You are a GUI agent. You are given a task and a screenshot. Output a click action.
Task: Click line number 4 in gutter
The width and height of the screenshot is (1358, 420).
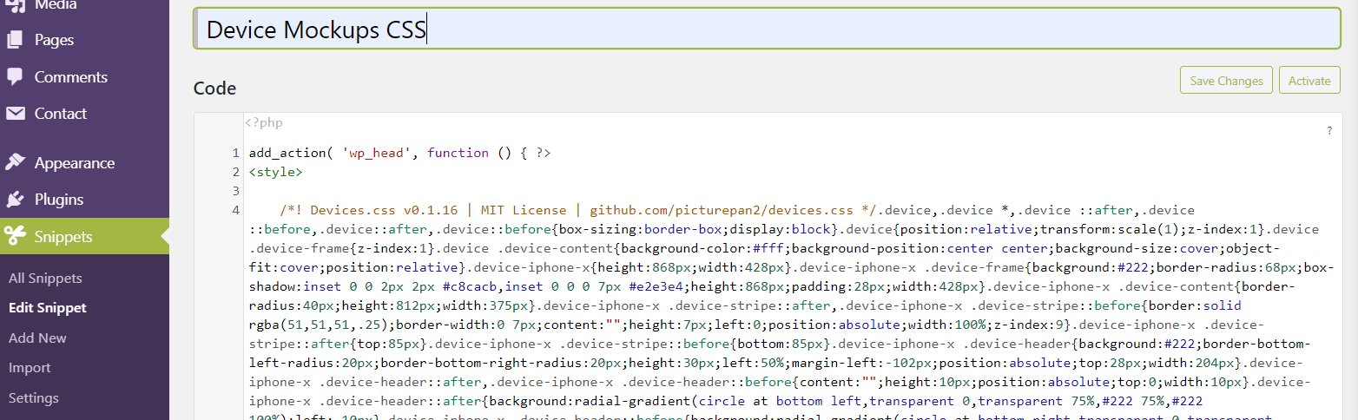pyautogui.click(x=236, y=210)
